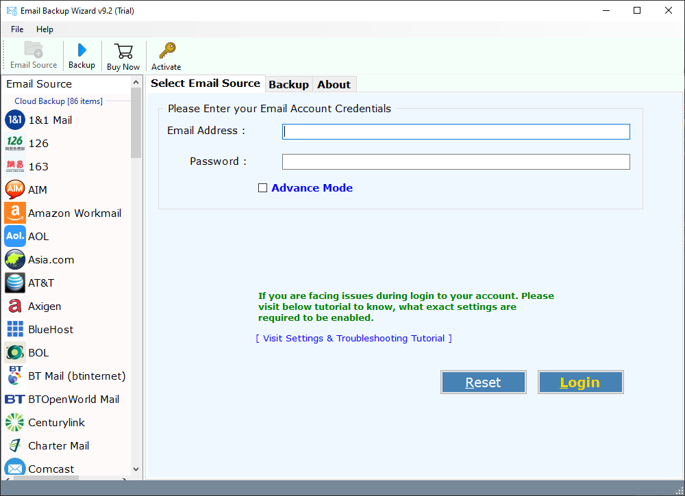The height and width of the screenshot is (496, 685).
Task: Choose the Amazon Workmail icon
Action: 15,213
